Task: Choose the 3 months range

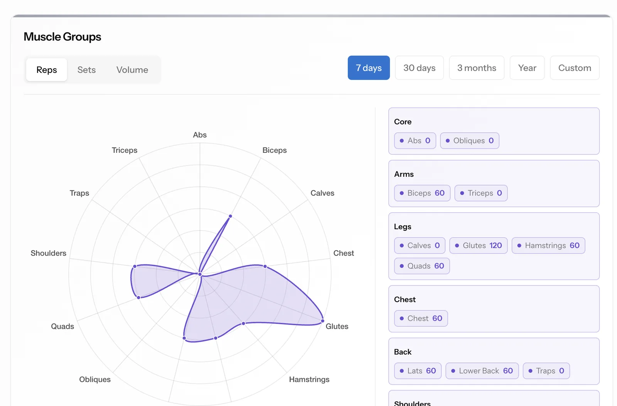Action: pyautogui.click(x=477, y=68)
